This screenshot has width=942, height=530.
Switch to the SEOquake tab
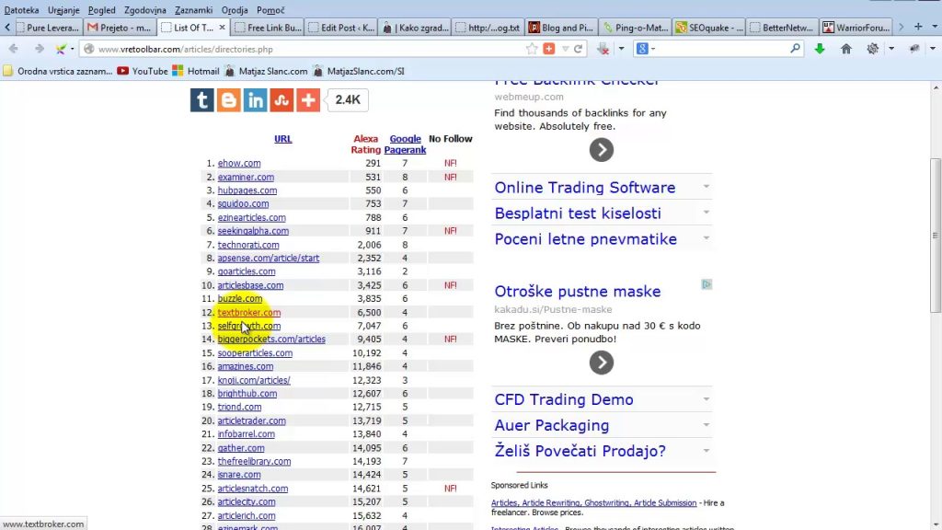pyautogui.click(x=709, y=28)
